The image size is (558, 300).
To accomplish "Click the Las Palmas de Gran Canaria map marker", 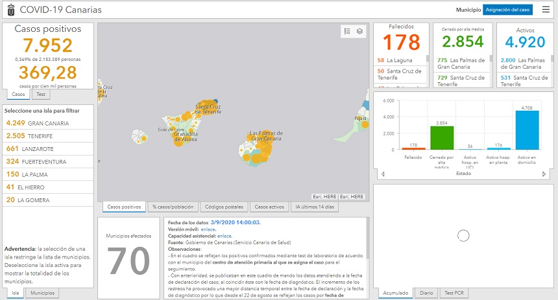I will pyautogui.click(x=265, y=137).
